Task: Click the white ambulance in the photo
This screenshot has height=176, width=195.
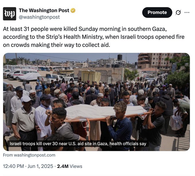Action: [22, 74]
